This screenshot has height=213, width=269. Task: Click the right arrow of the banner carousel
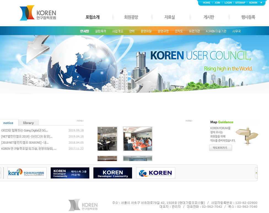tap(256, 173)
